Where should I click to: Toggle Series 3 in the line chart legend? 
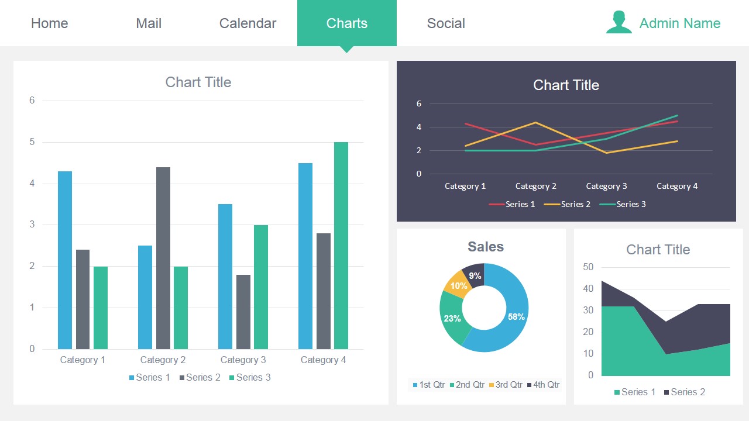coord(609,204)
